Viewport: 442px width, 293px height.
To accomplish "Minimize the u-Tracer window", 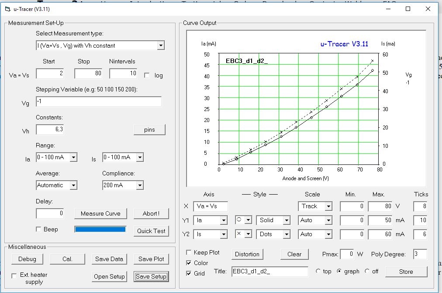I will [x=388, y=9].
